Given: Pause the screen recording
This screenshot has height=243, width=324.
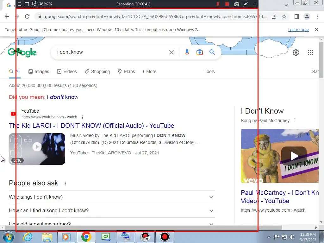Looking at the screenshot, I should 218,4.
